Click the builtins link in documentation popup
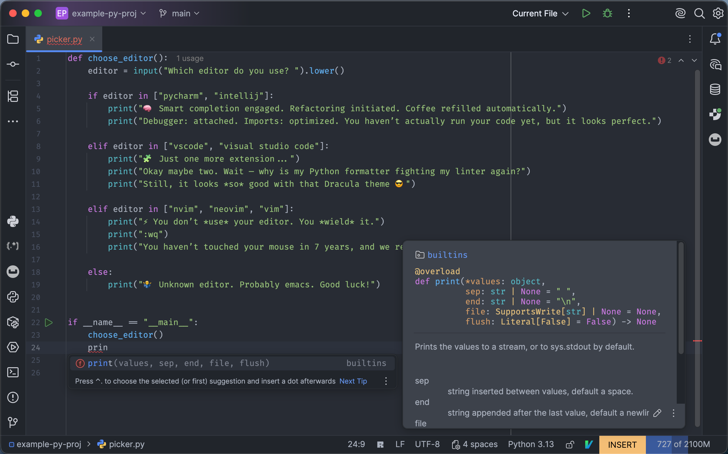 [x=447, y=255]
